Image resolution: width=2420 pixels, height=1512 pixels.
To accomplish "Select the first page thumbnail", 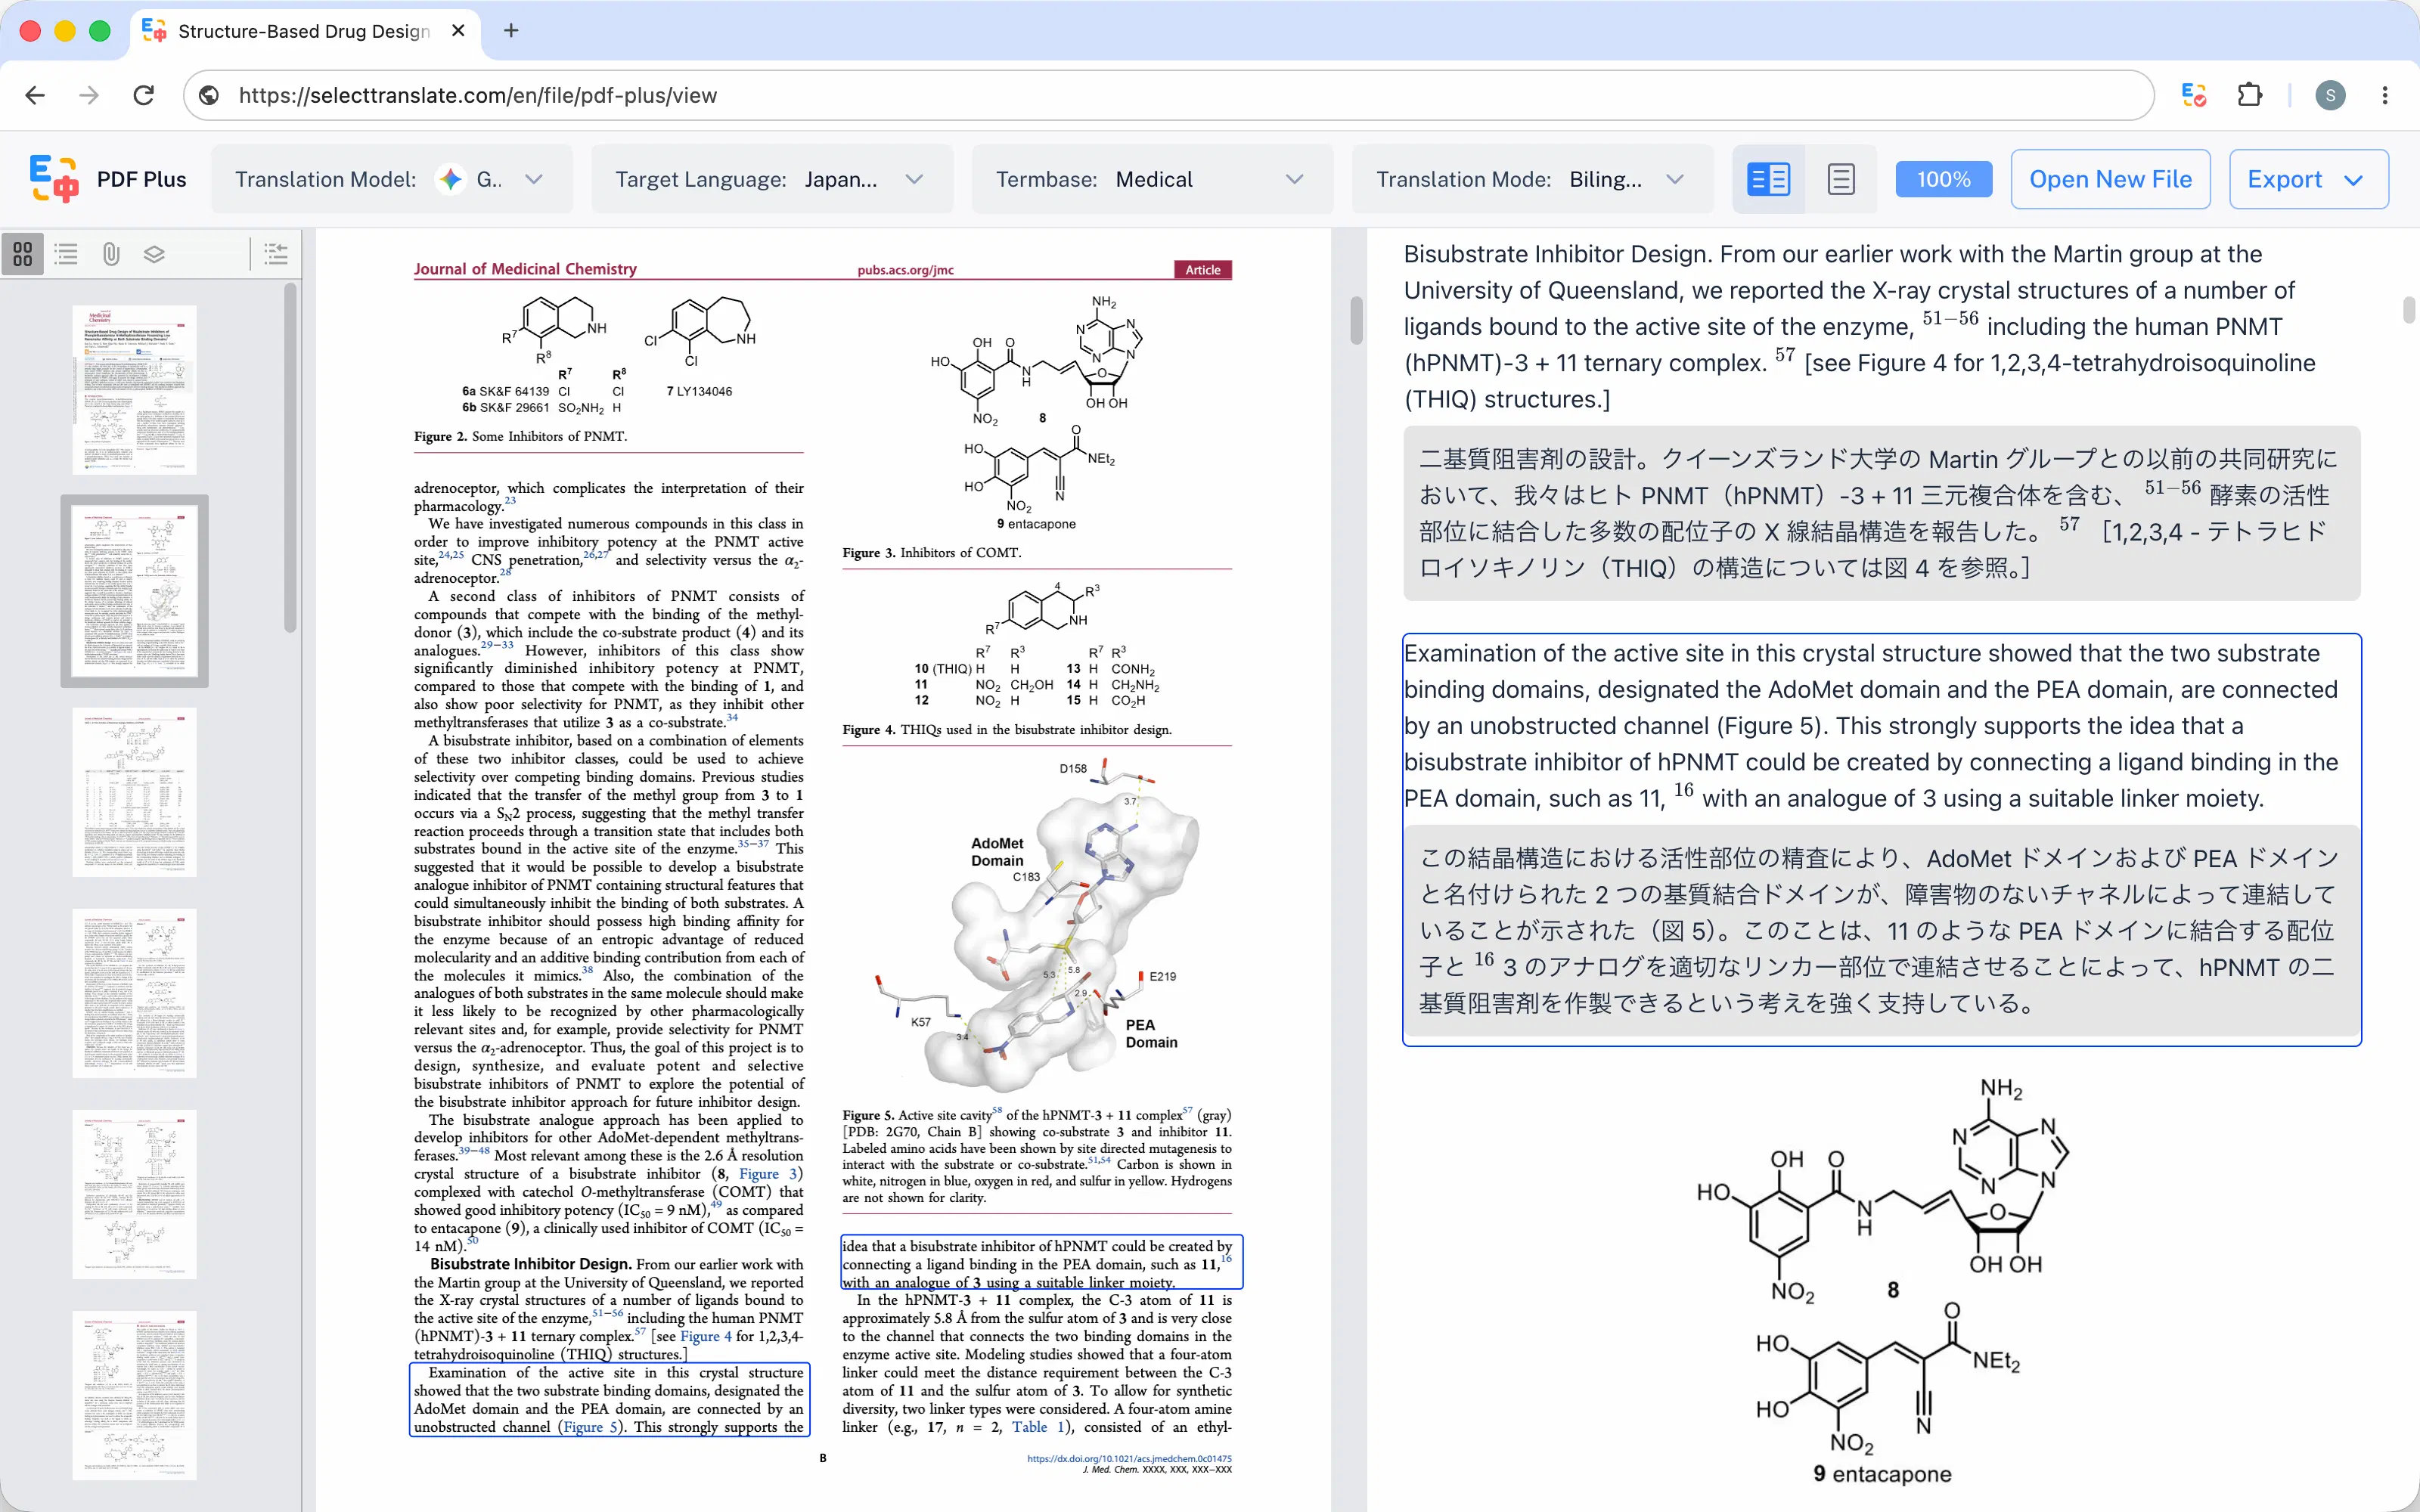I will pyautogui.click(x=135, y=390).
